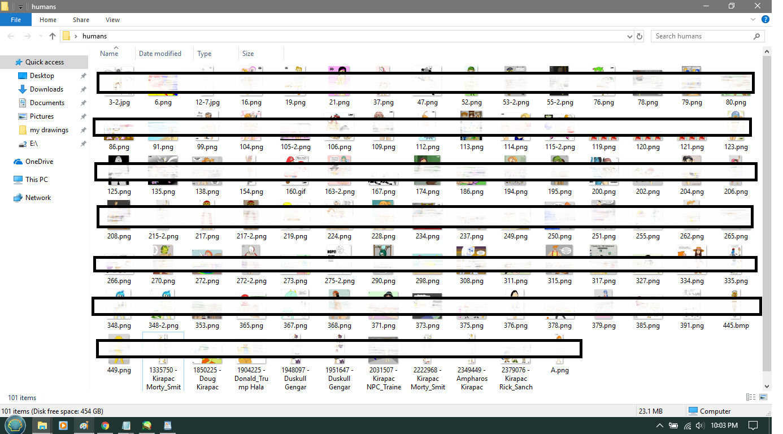Viewport: 783px width, 434px height.
Task: Go up one folder level
Action: (x=53, y=36)
